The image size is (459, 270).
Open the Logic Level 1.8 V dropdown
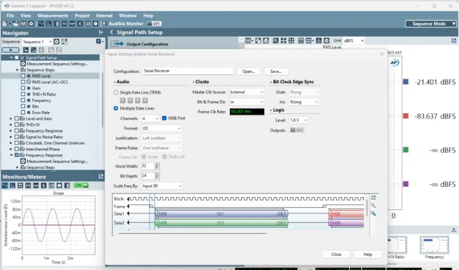(299, 120)
